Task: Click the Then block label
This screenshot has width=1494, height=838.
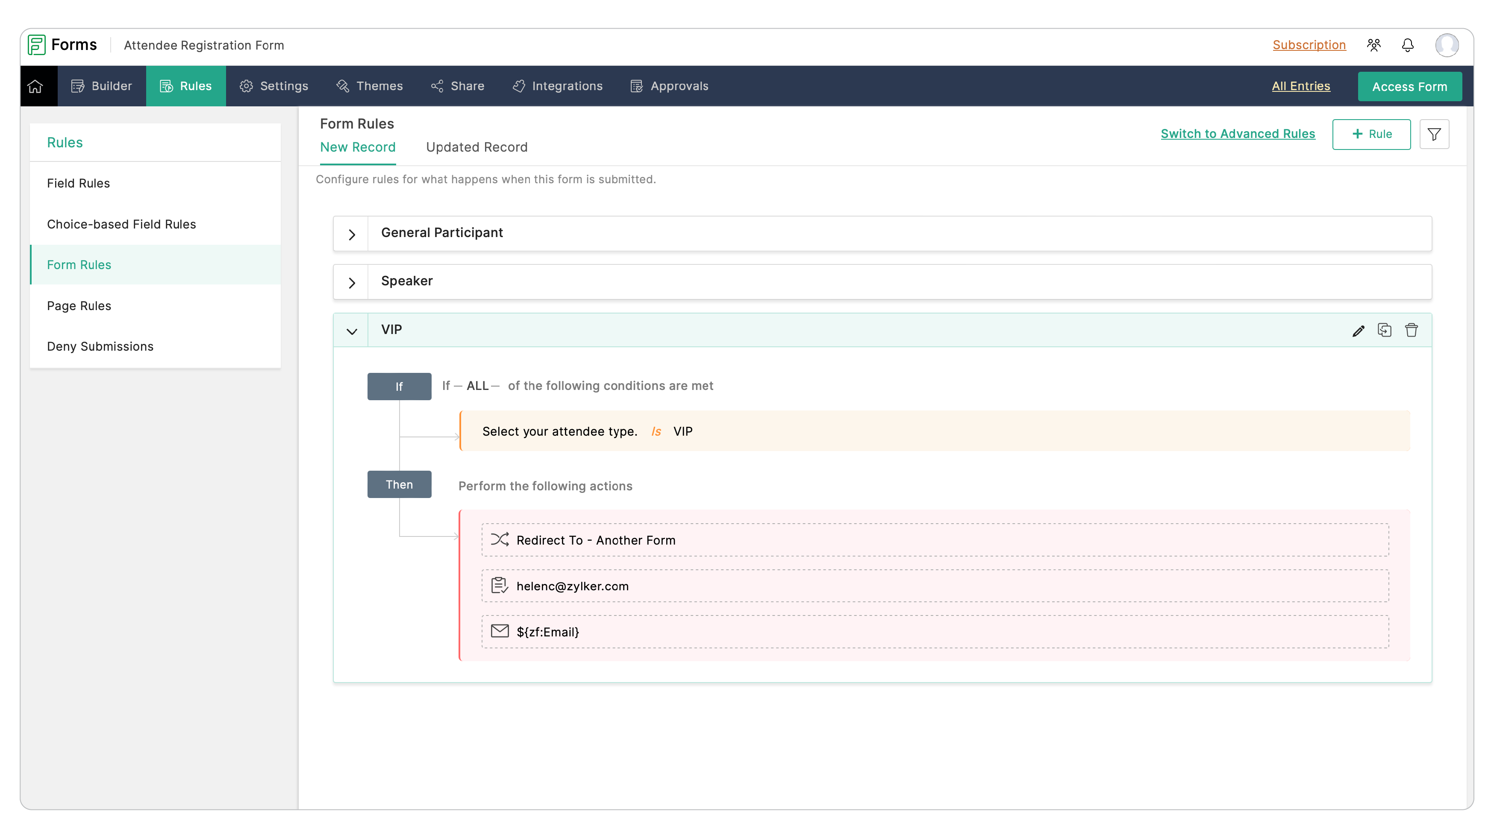Action: click(x=399, y=484)
